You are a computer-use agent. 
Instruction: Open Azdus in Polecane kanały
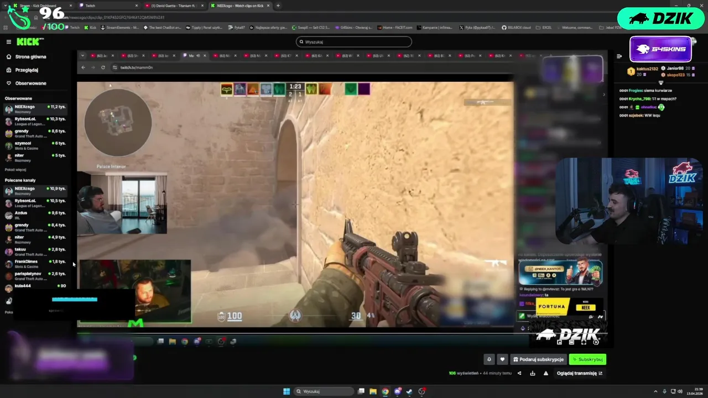[35, 214]
